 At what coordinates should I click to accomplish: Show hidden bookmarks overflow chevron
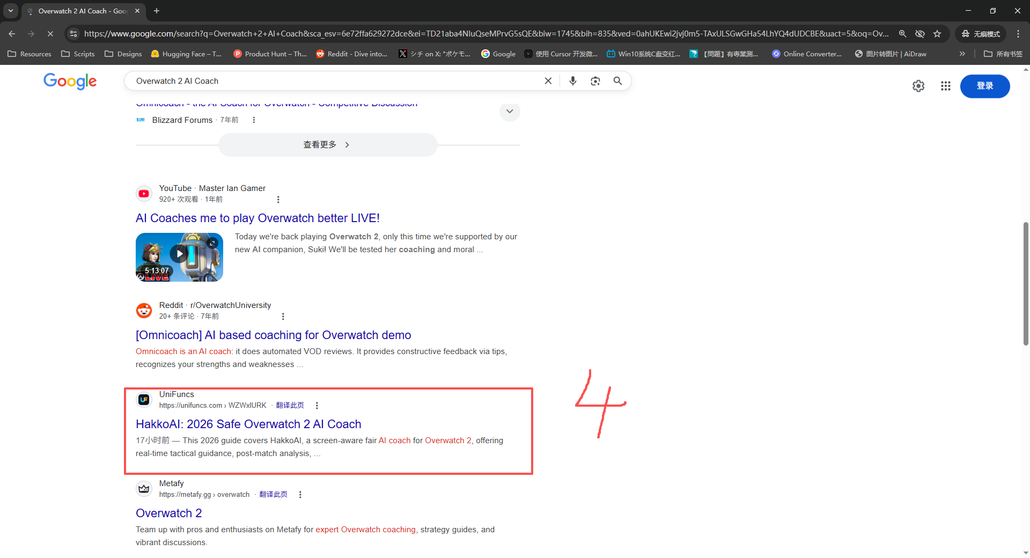point(962,54)
